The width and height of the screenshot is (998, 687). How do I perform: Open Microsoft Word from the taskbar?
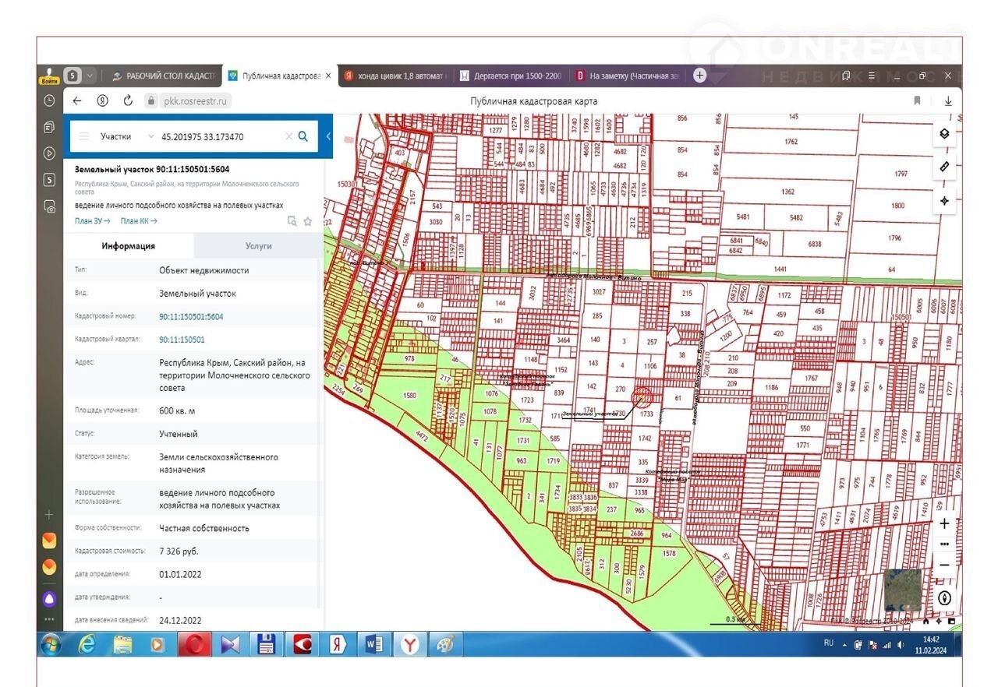(373, 645)
